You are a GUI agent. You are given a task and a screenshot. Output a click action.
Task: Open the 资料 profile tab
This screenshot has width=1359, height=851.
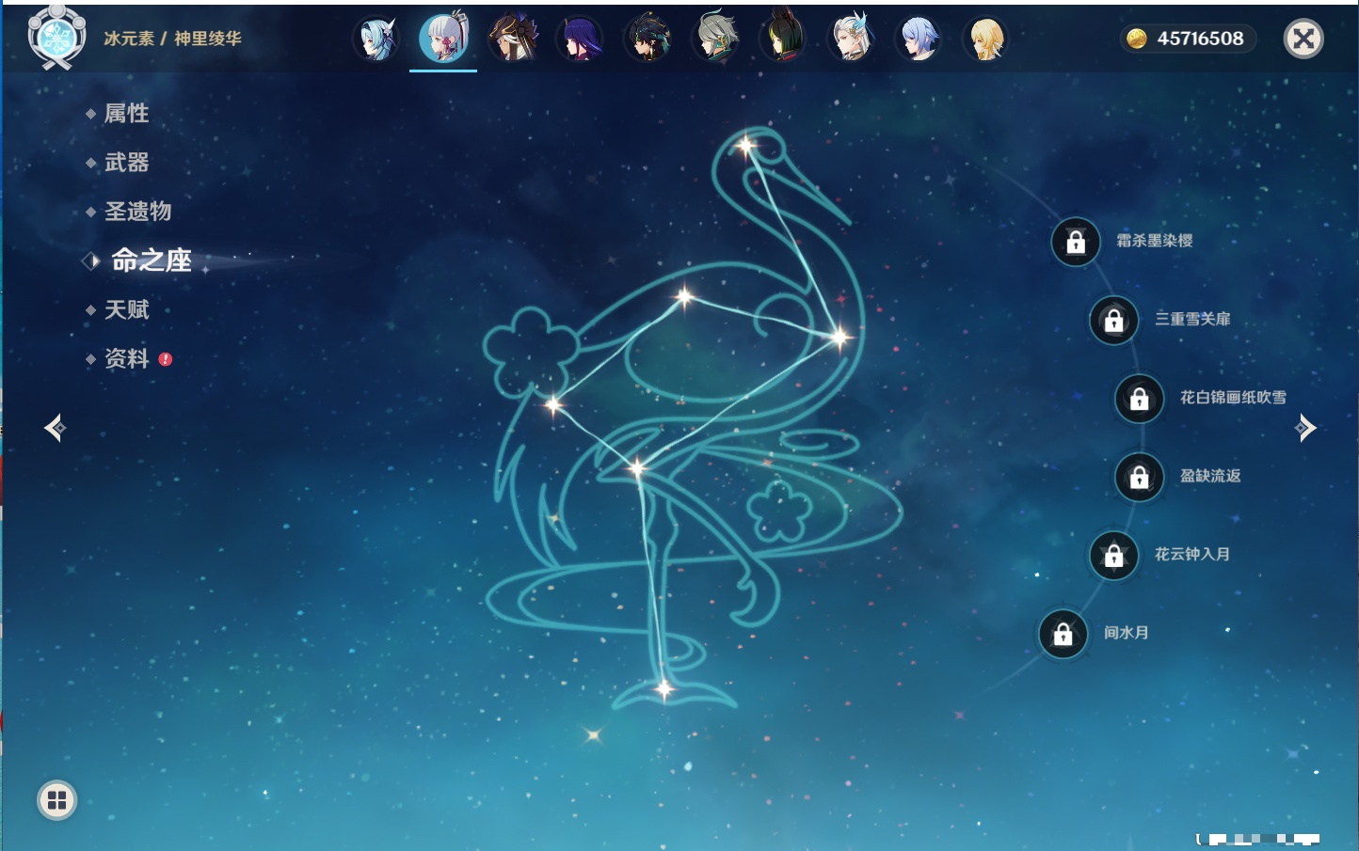click(x=126, y=358)
